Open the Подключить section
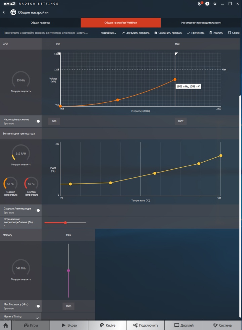This screenshot has height=330, width=242. tap(146, 325)
